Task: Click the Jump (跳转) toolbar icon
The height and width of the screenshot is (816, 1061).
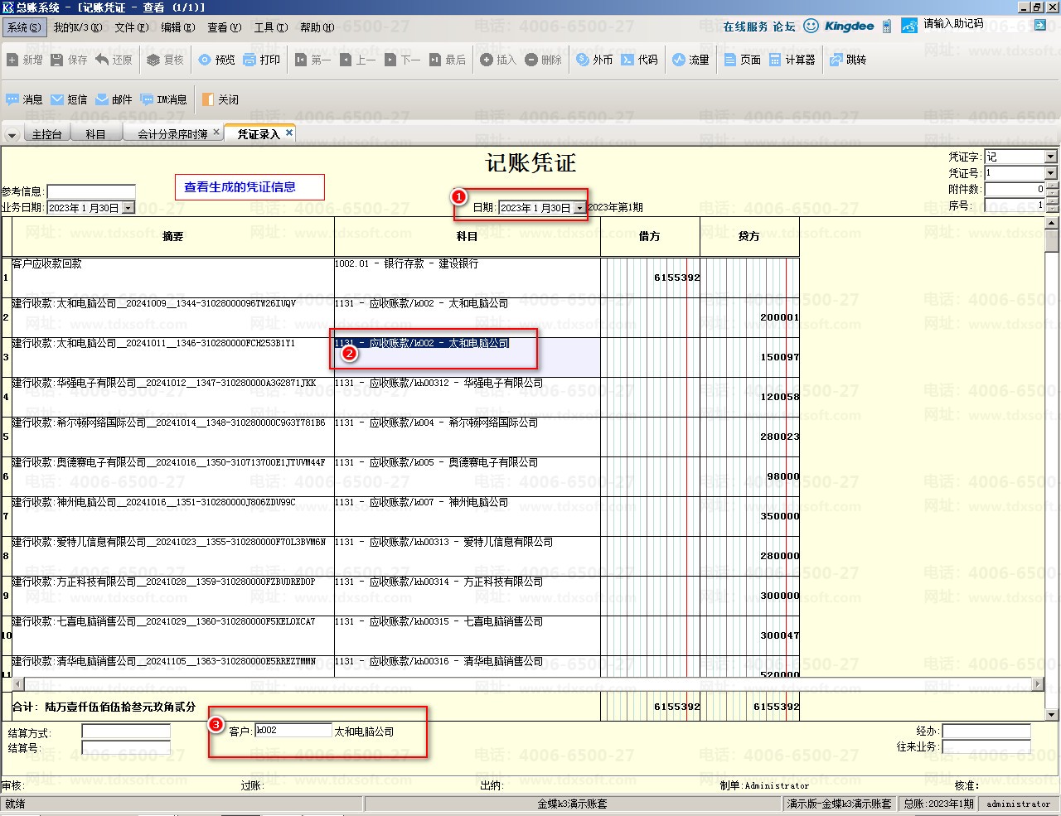Action: [836, 60]
